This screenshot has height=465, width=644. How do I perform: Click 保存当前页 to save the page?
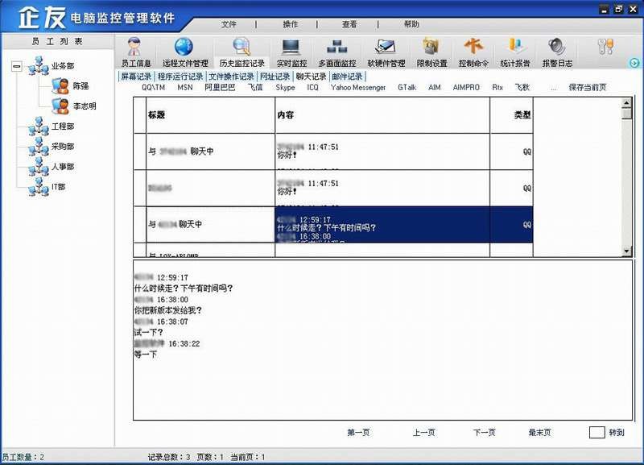tap(587, 87)
